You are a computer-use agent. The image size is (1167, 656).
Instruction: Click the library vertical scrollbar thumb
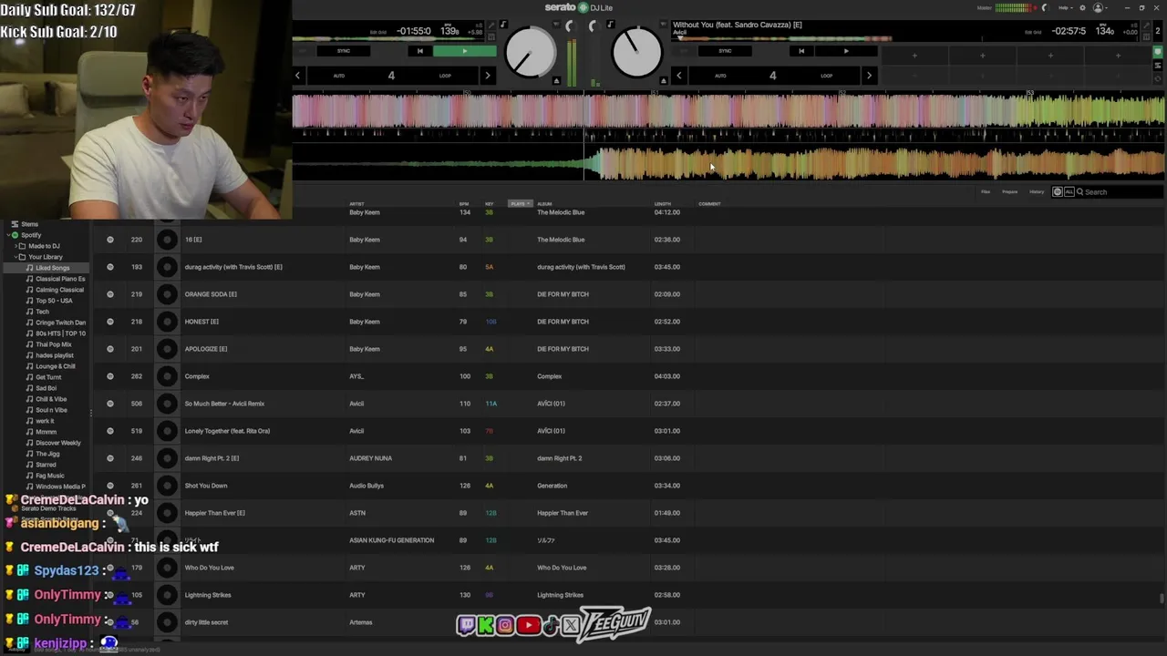point(1162,599)
